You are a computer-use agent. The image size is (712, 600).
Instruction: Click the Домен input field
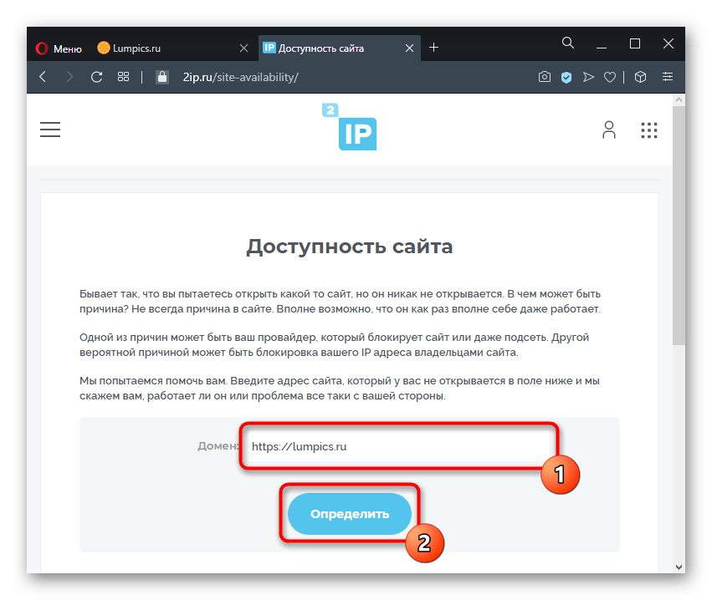click(397, 447)
